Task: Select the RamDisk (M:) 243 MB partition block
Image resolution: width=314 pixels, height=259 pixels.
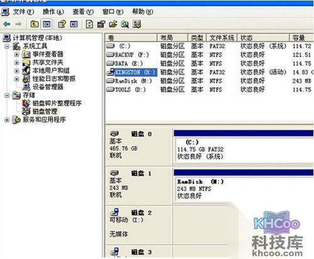Action: point(244,186)
